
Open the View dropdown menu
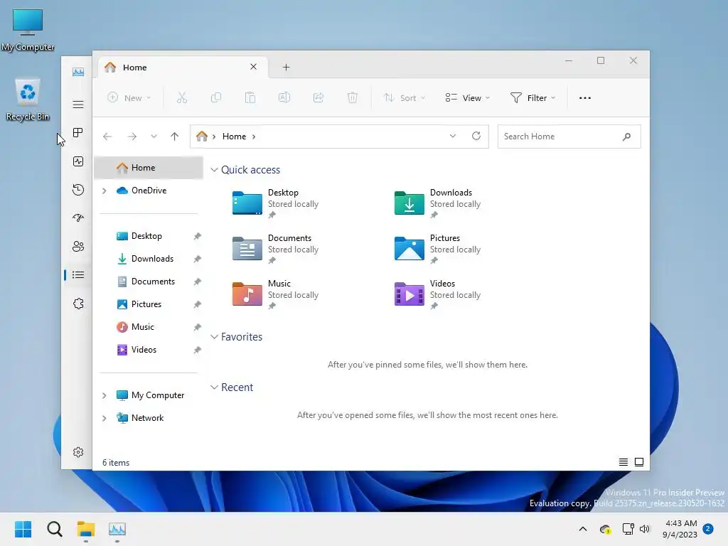468,98
